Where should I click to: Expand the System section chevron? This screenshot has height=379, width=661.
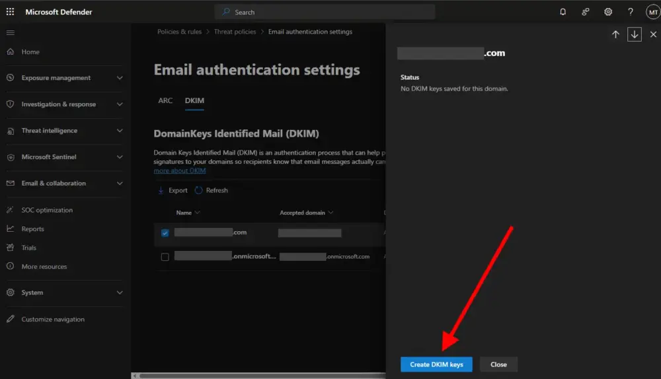[x=120, y=293]
